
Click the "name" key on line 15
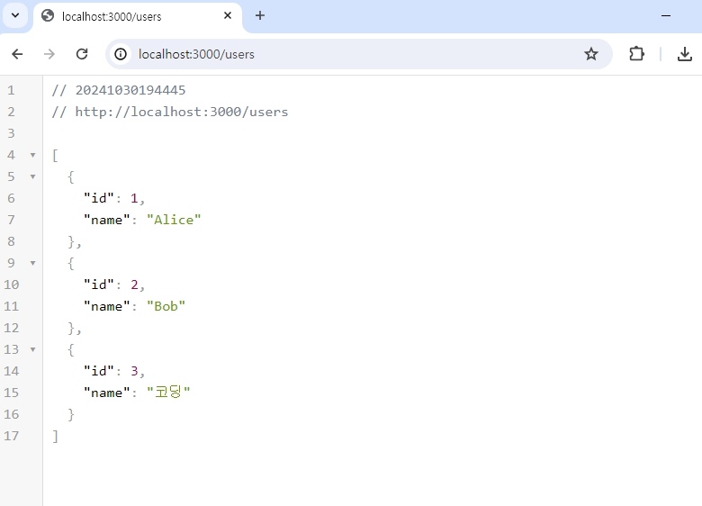point(106,393)
